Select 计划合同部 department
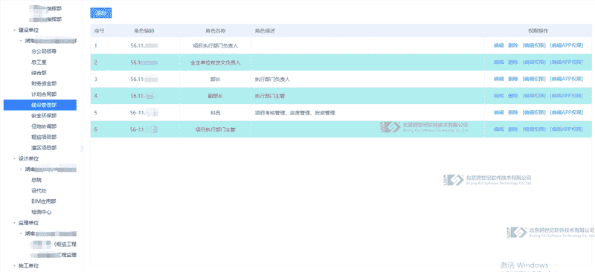595x272 pixels. pyautogui.click(x=44, y=94)
